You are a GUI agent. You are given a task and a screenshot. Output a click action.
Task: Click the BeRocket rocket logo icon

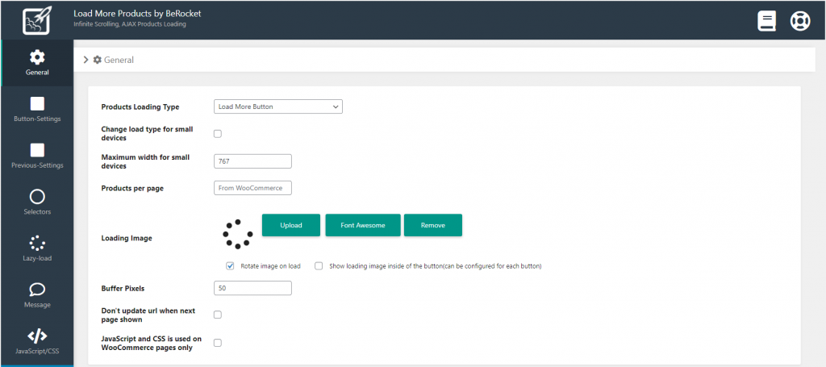[x=36, y=20]
